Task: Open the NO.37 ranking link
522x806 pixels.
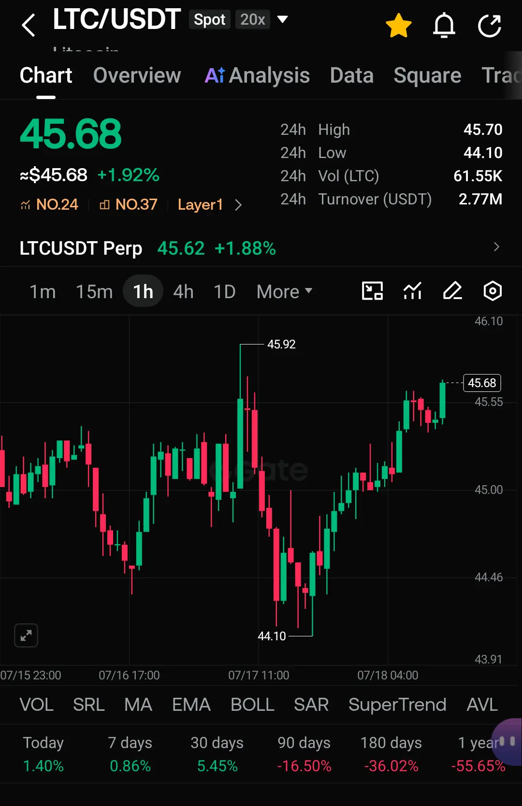Action: click(129, 204)
